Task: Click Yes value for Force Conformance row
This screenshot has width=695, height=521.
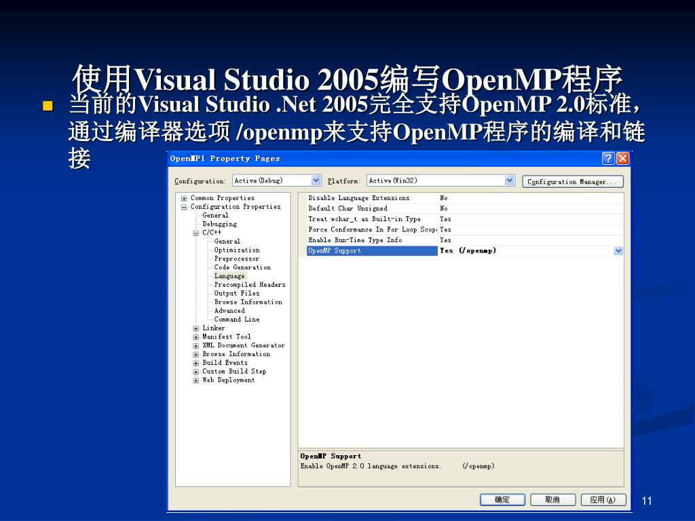Action: [x=445, y=229]
